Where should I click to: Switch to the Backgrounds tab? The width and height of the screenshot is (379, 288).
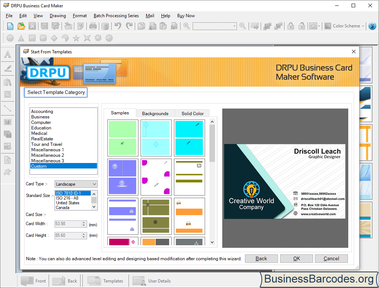click(x=155, y=113)
